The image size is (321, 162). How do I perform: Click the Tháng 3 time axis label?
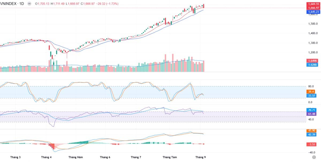click(x=16, y=157)
